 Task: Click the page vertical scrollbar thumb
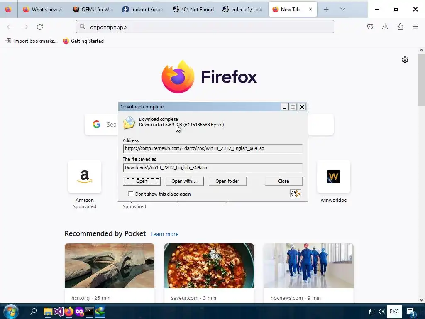pos(421,80)
